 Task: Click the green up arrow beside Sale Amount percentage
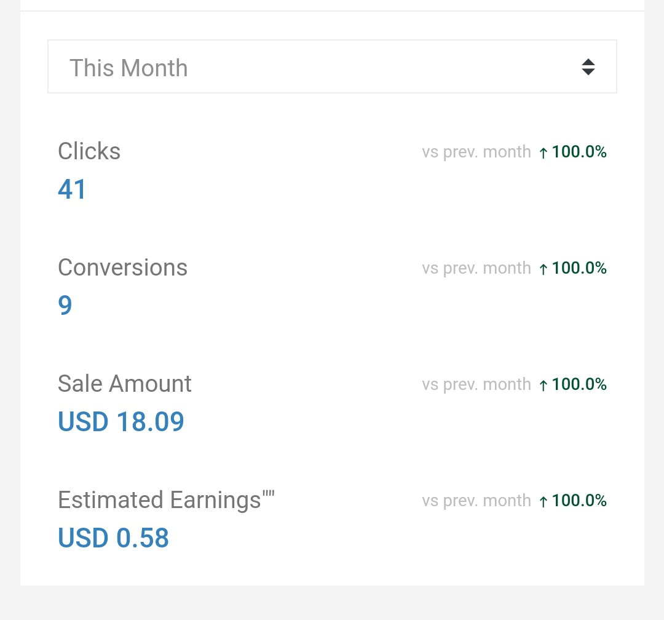pyautogui.click(x=543, y=385)
